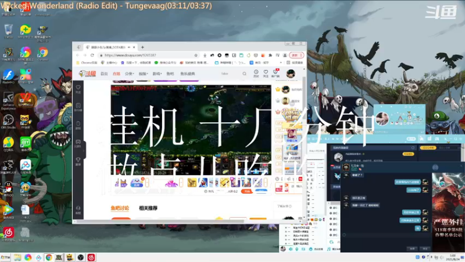Click the Douyu DOTA live video player
This screenshot has width=465, height=262.
click(x=191, y=130)
